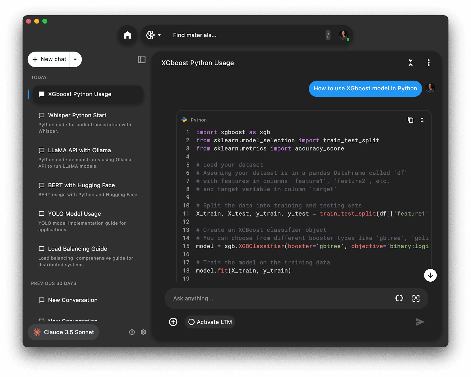Click chat icon beside BERT with Hugging Face
Viewport: 471px width, 377px height.
[42, 185]
